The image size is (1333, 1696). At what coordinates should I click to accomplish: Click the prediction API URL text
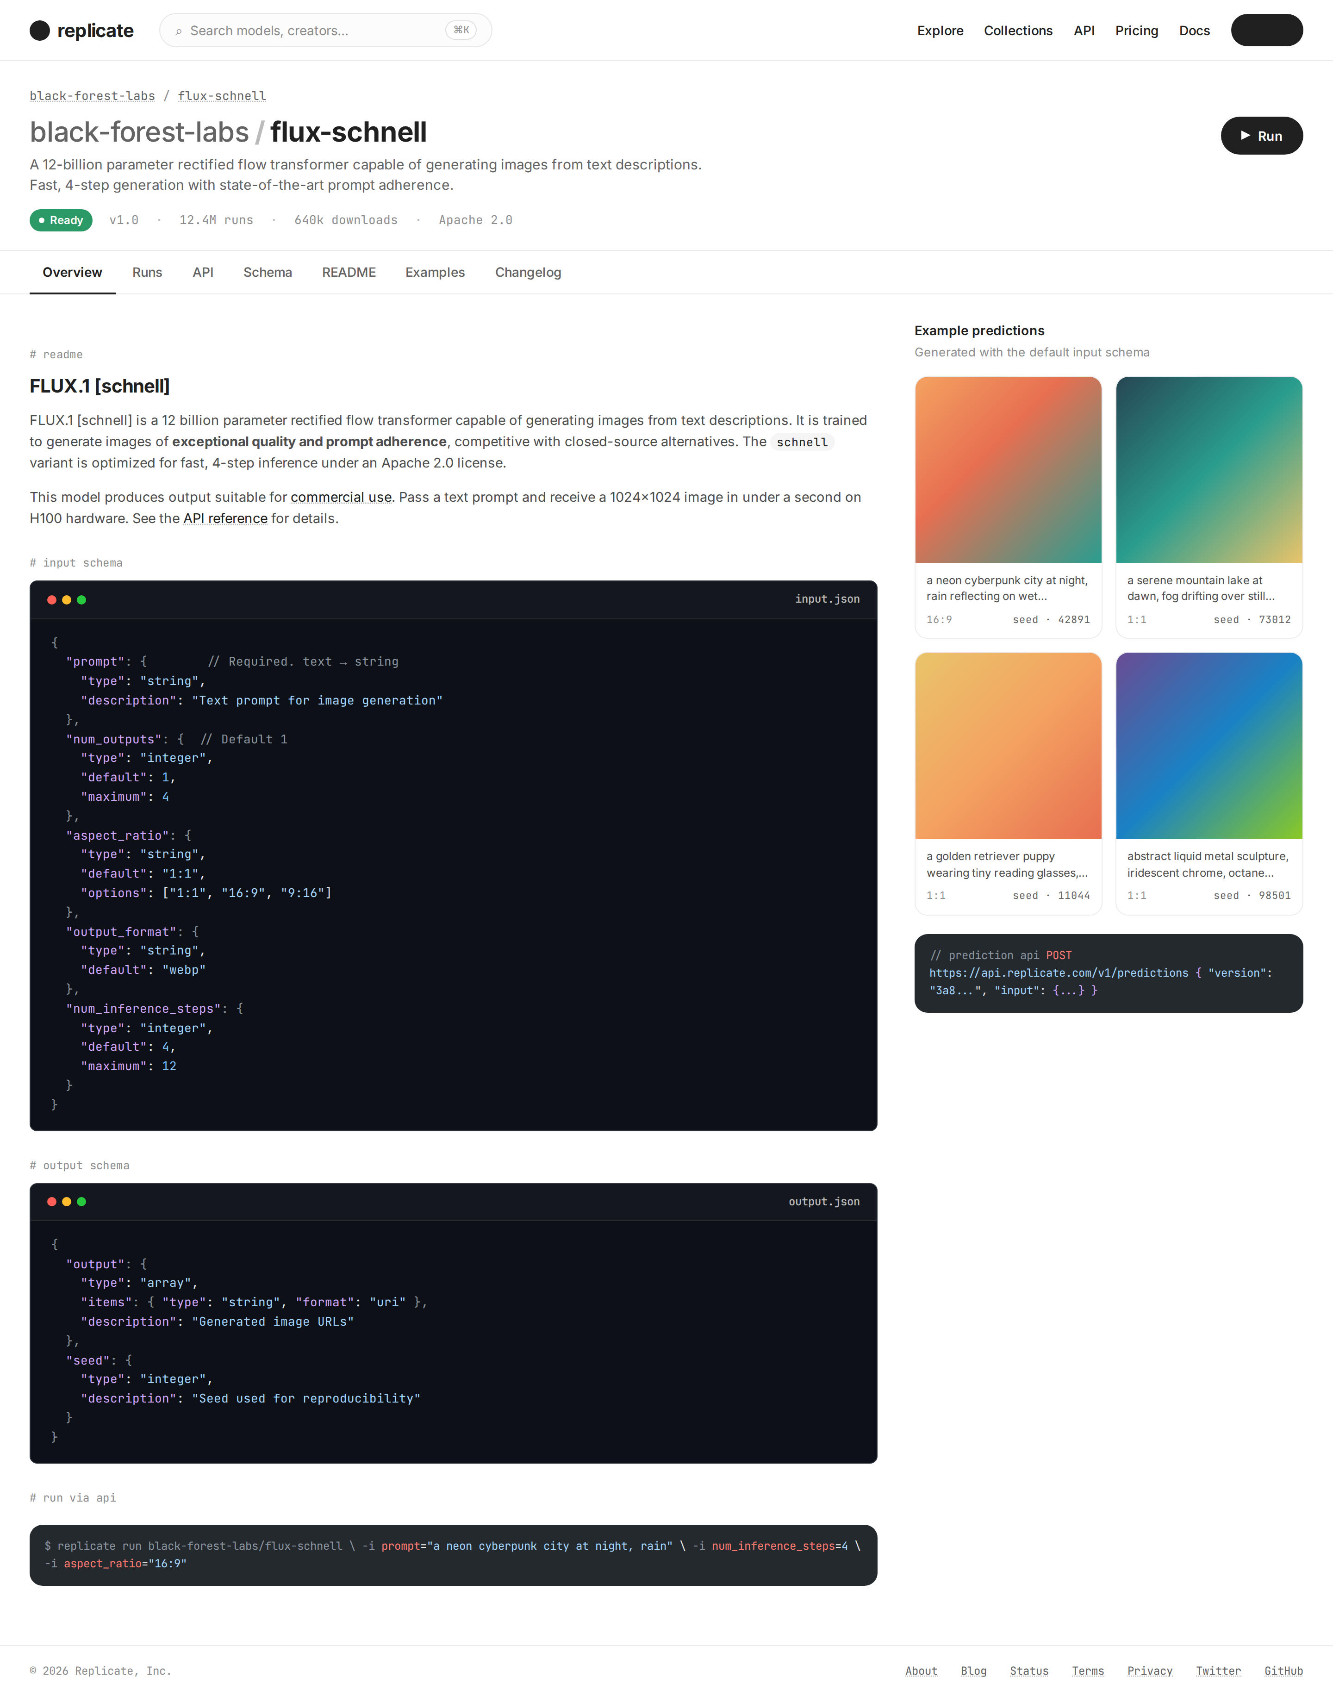pyautogui.click(x=1058, y=973)
